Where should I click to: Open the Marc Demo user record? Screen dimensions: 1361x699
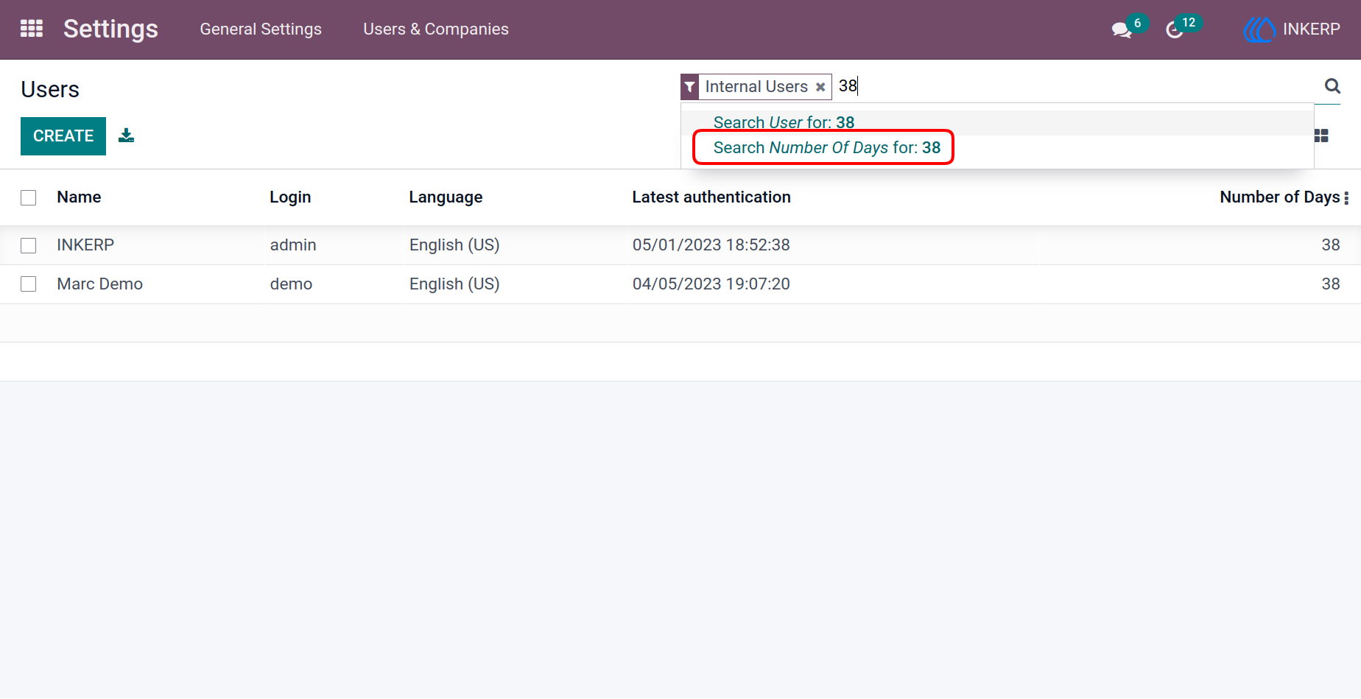pyautogui.click(x=99, y=284)
